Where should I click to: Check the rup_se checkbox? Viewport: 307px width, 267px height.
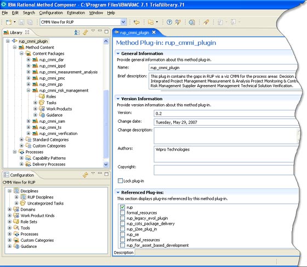[x=123, y=234]
